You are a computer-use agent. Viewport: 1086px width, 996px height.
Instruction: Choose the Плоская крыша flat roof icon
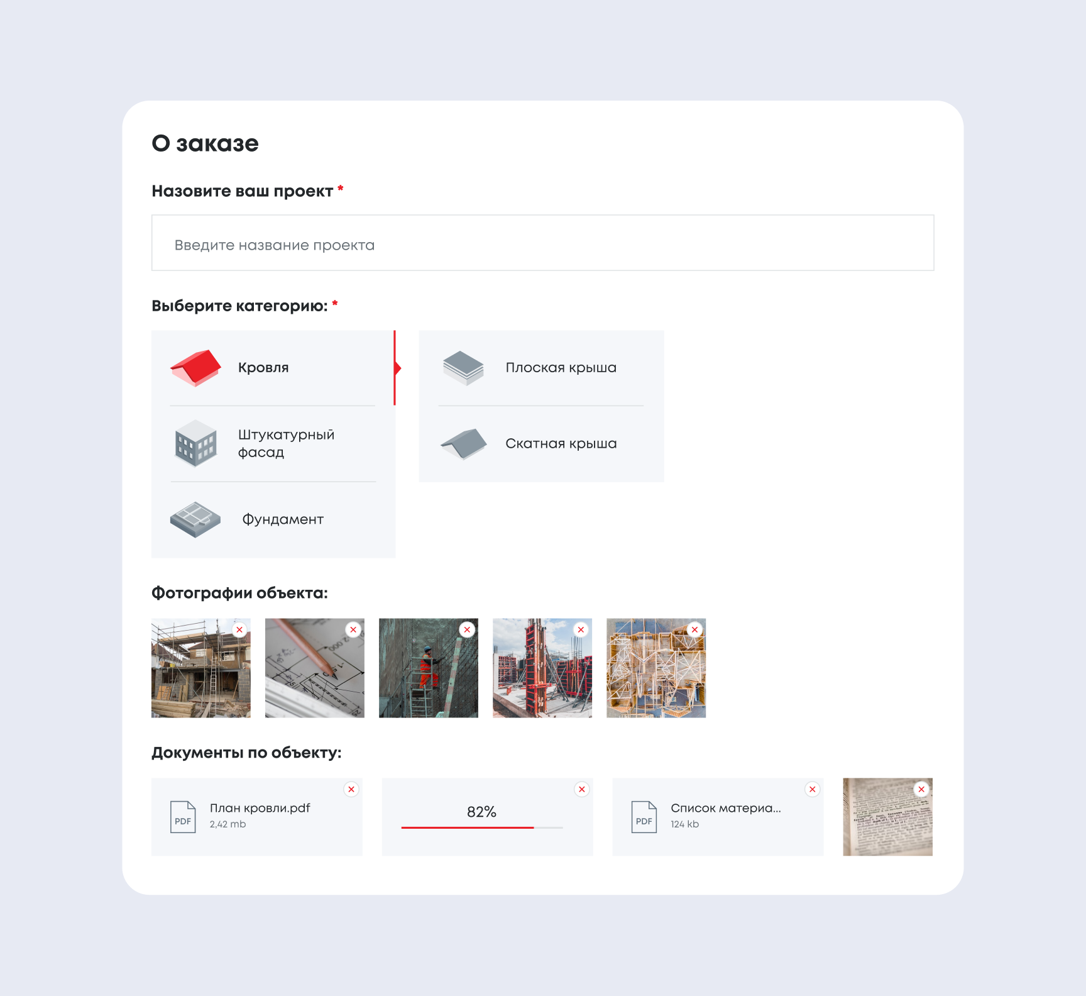click(x=463, y=368)
